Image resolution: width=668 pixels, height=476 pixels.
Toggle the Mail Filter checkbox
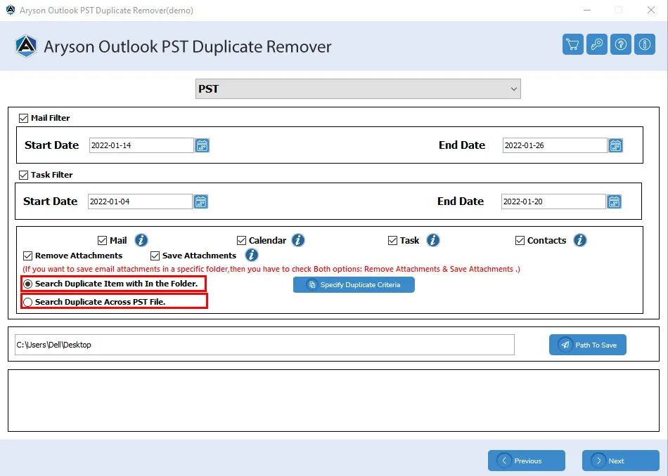[x=23, y=118]
